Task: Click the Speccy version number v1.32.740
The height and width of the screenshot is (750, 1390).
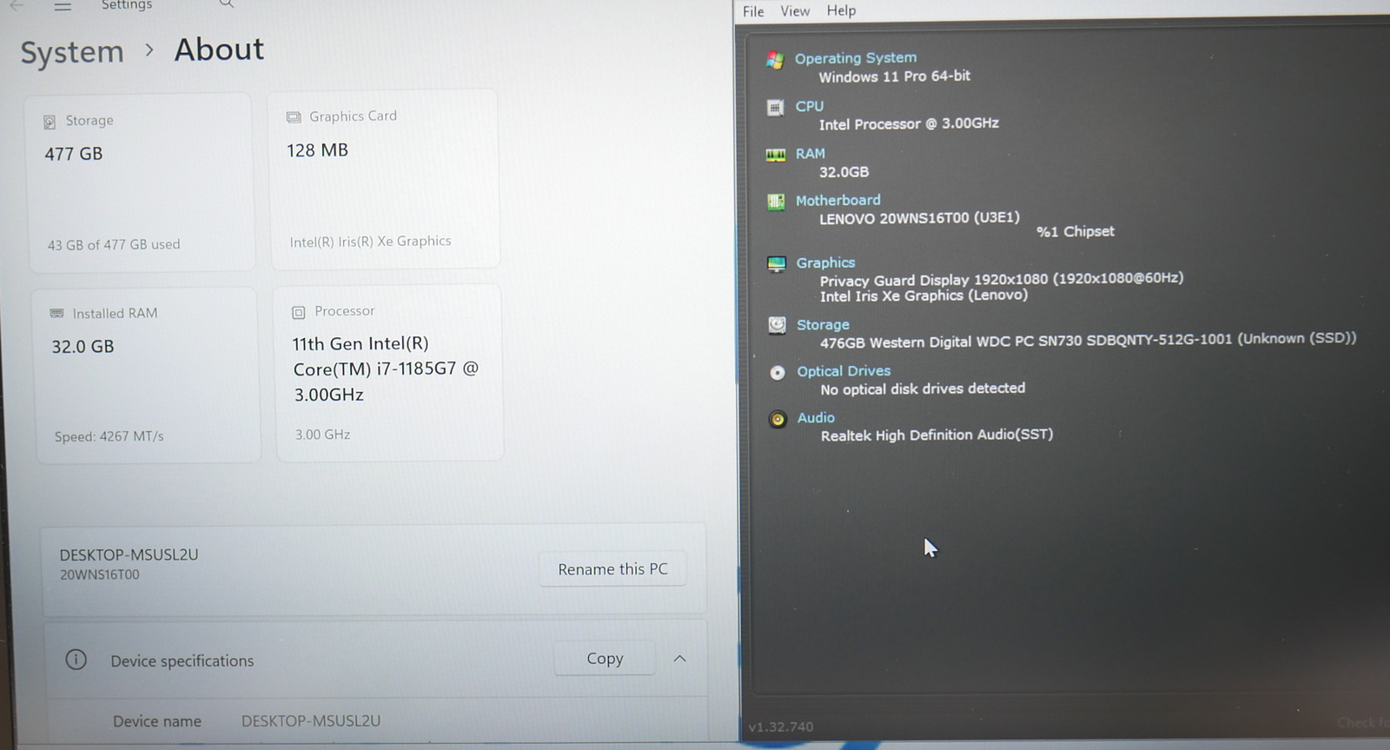Action: pyautogui.click(x=781, y=727)
